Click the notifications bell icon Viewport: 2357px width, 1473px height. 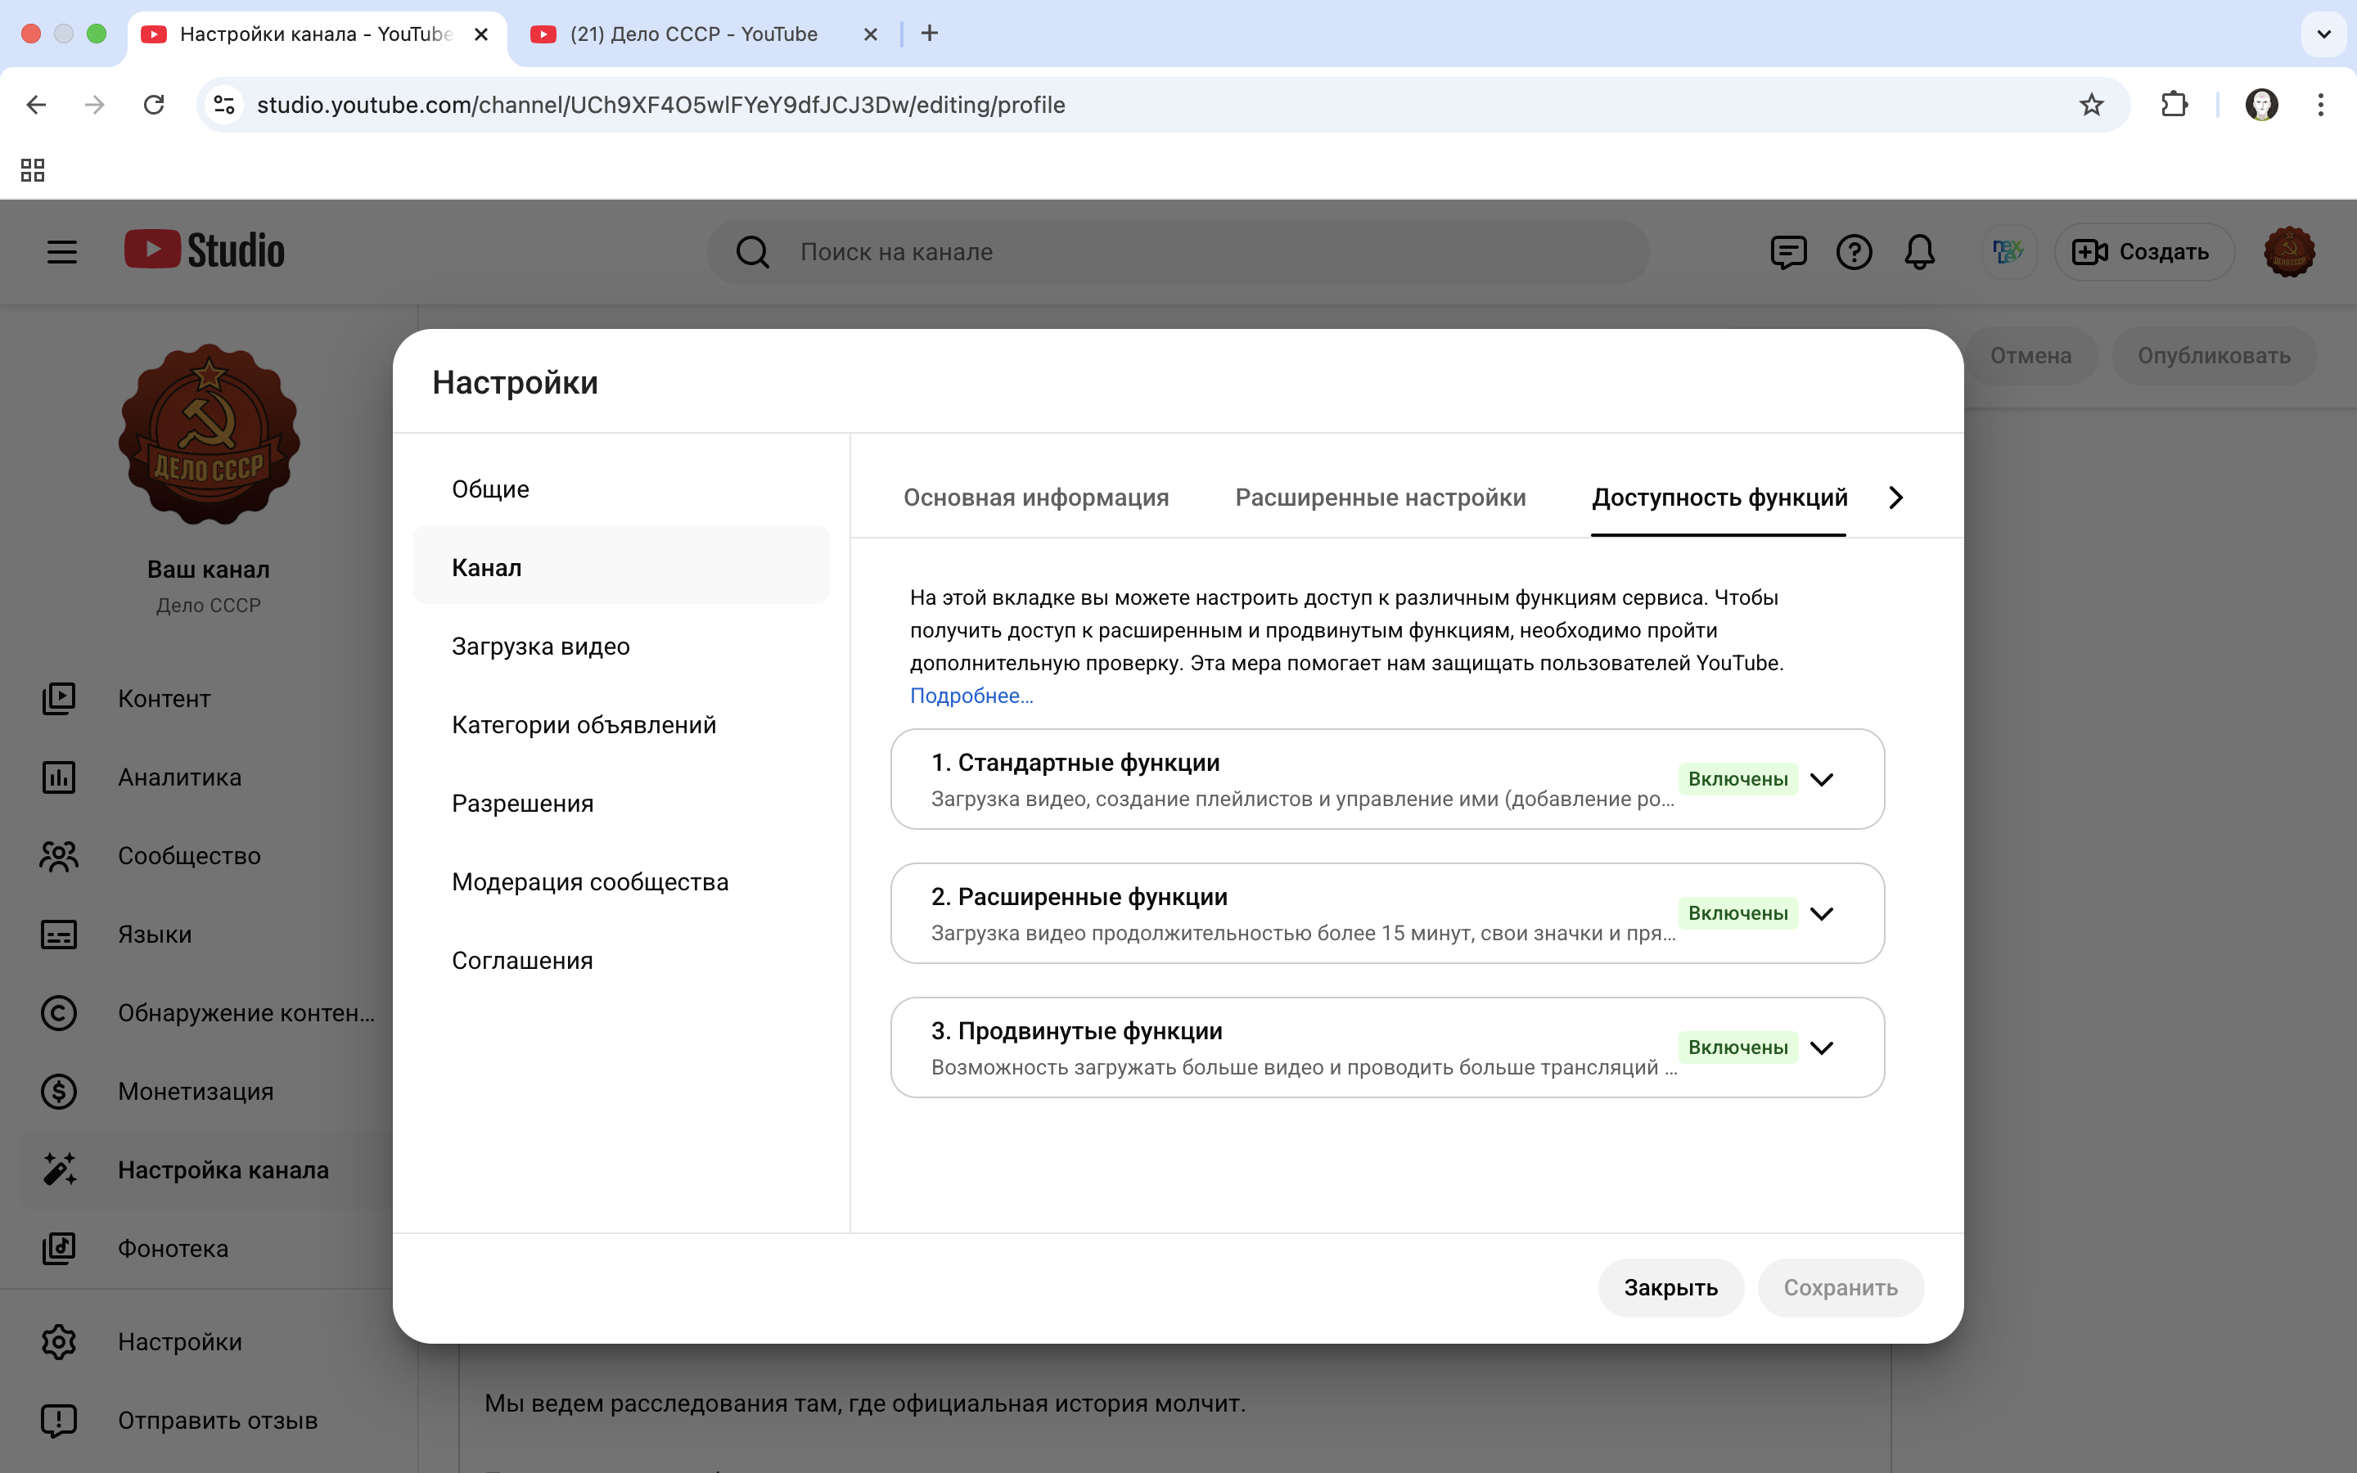coord(1918,252)
